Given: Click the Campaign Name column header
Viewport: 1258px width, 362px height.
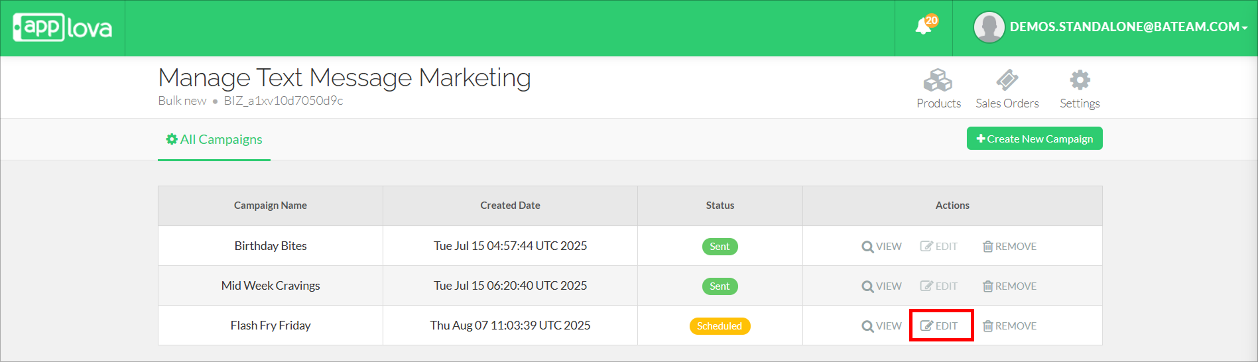Looking at the screenshot, I should click(271, 206).
